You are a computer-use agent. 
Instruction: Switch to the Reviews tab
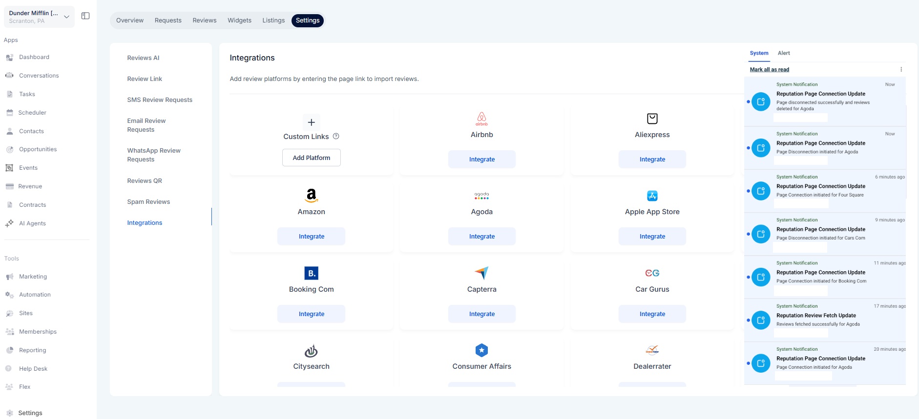(x=205, y=20)
